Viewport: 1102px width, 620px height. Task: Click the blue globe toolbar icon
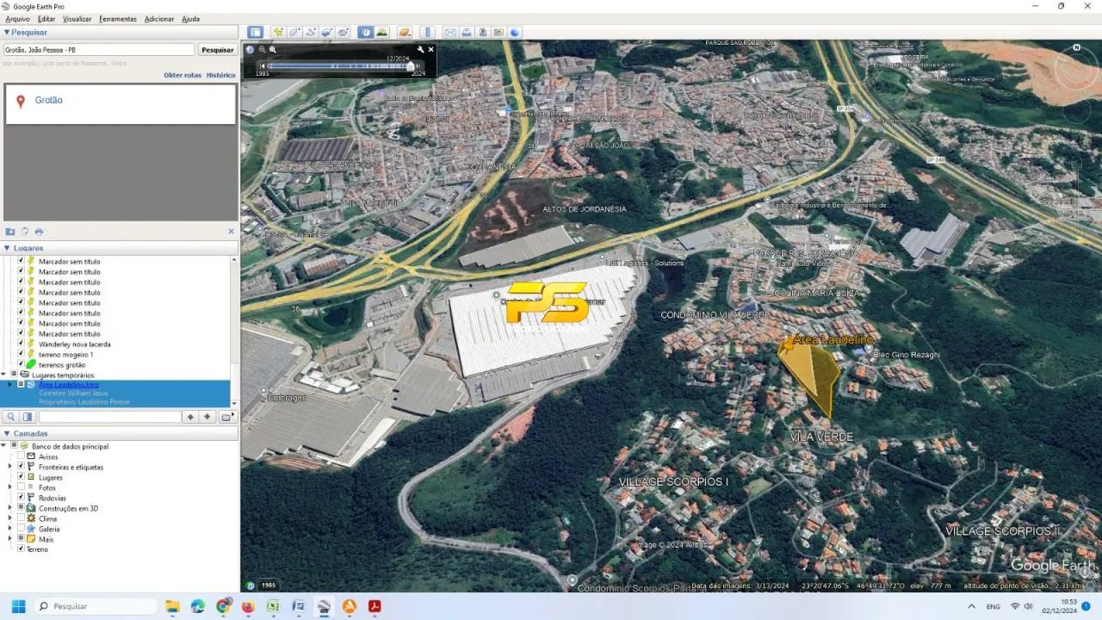click(515, 33)
